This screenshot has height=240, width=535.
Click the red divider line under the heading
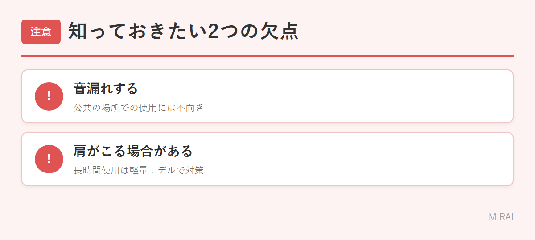267,56
